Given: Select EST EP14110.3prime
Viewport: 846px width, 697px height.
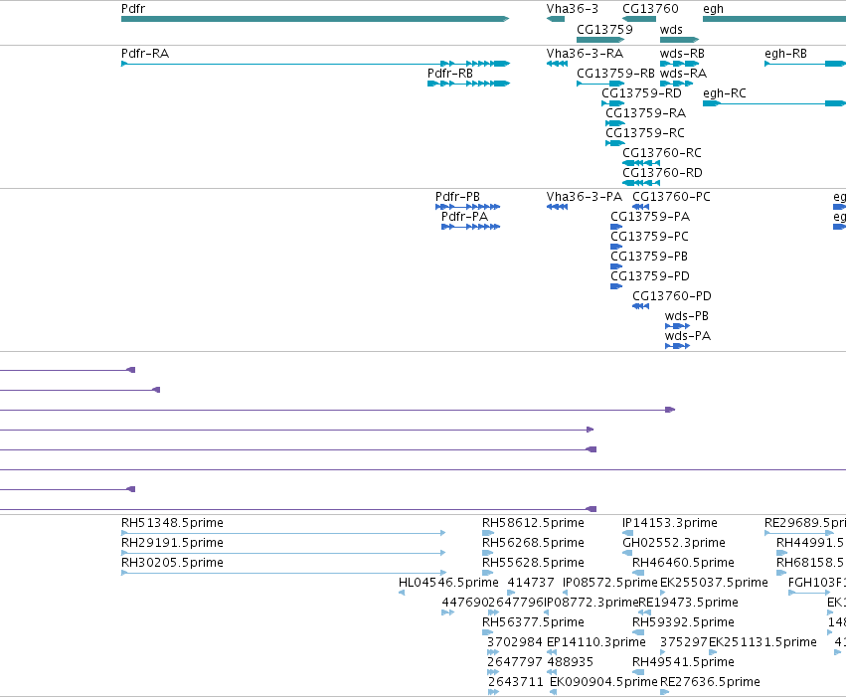Looking at the screenshot, I should (552, 652).
